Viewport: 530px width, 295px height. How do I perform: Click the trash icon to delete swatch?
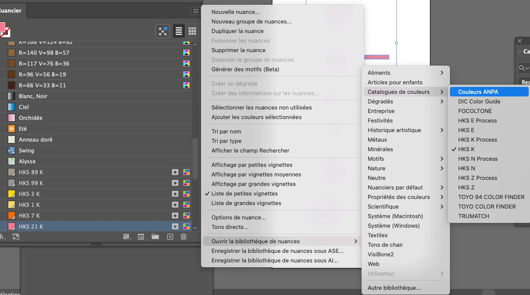click(x=184, y=236)
